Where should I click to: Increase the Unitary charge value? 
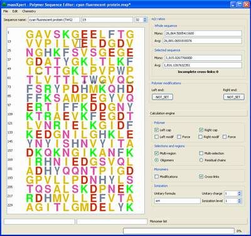[240, 192]
